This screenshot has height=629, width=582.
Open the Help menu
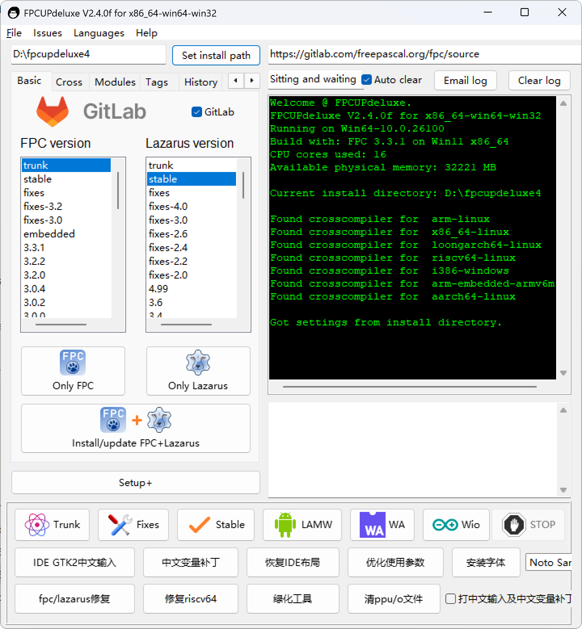coord(147,33)
